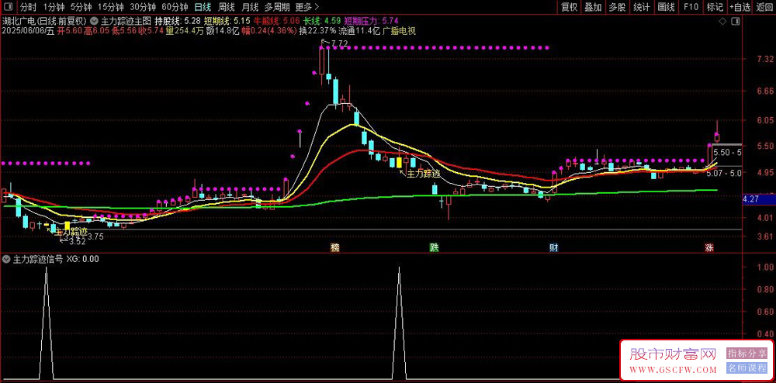
Task: Click the 持股线: 5.28 value
Action: (178, 21)
